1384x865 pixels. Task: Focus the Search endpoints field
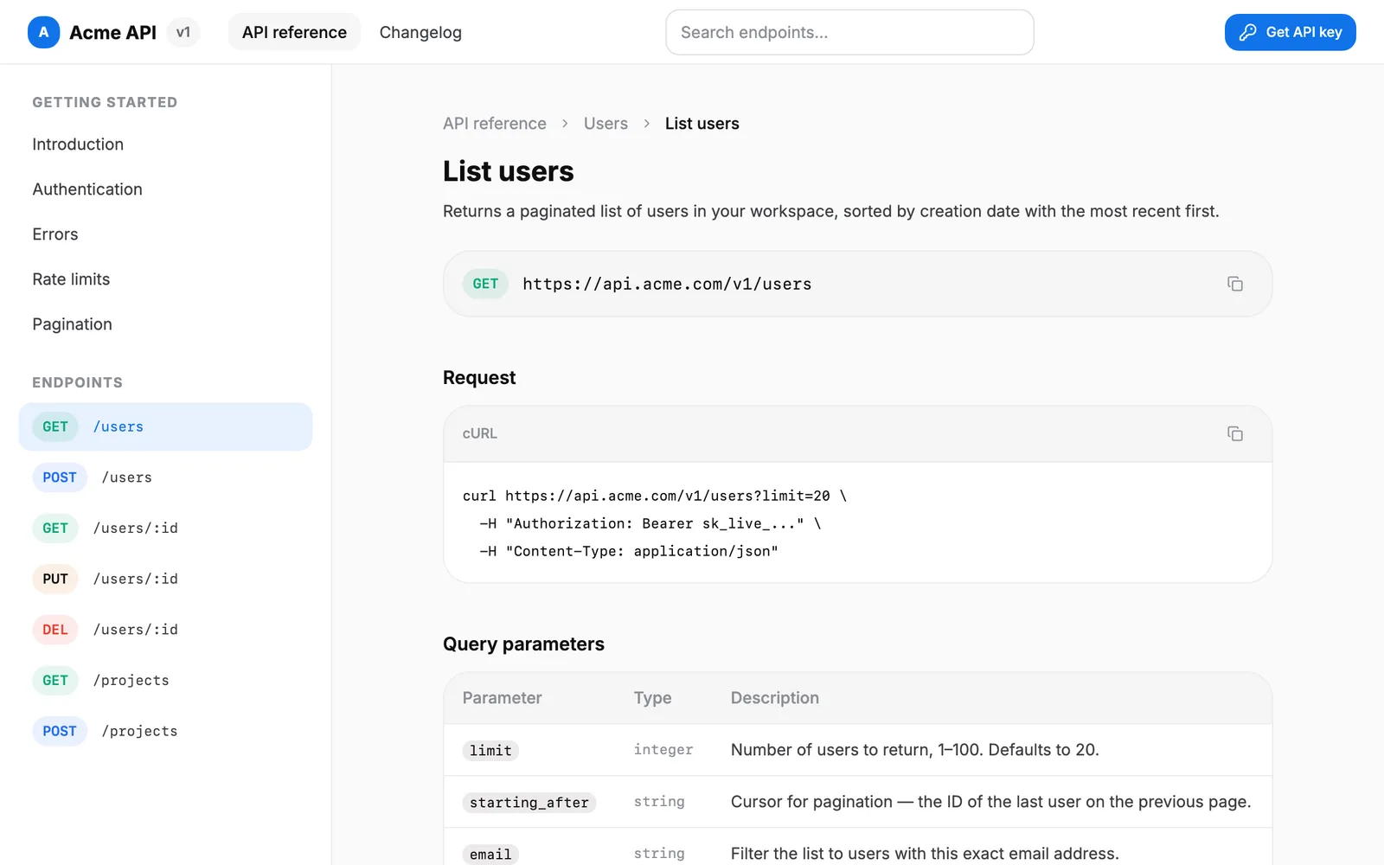click(x=849, y=32)
